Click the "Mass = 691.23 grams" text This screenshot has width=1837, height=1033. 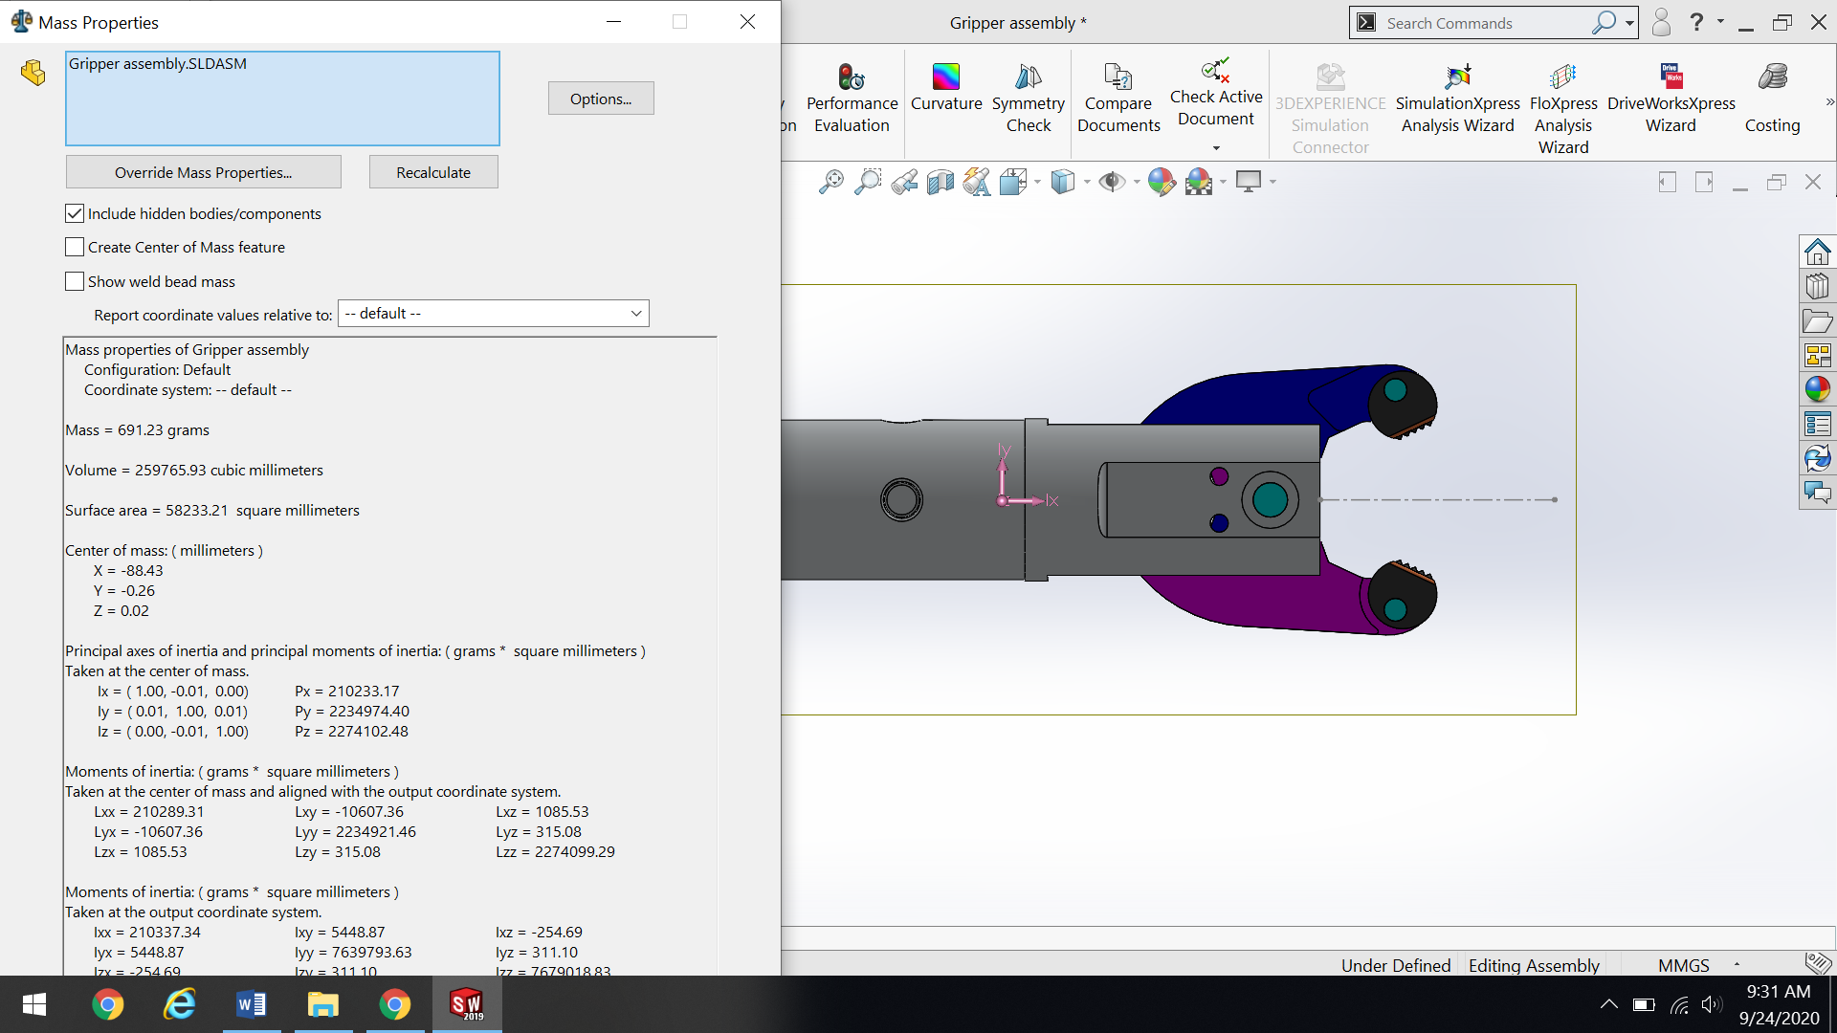[x=137, y=430]
